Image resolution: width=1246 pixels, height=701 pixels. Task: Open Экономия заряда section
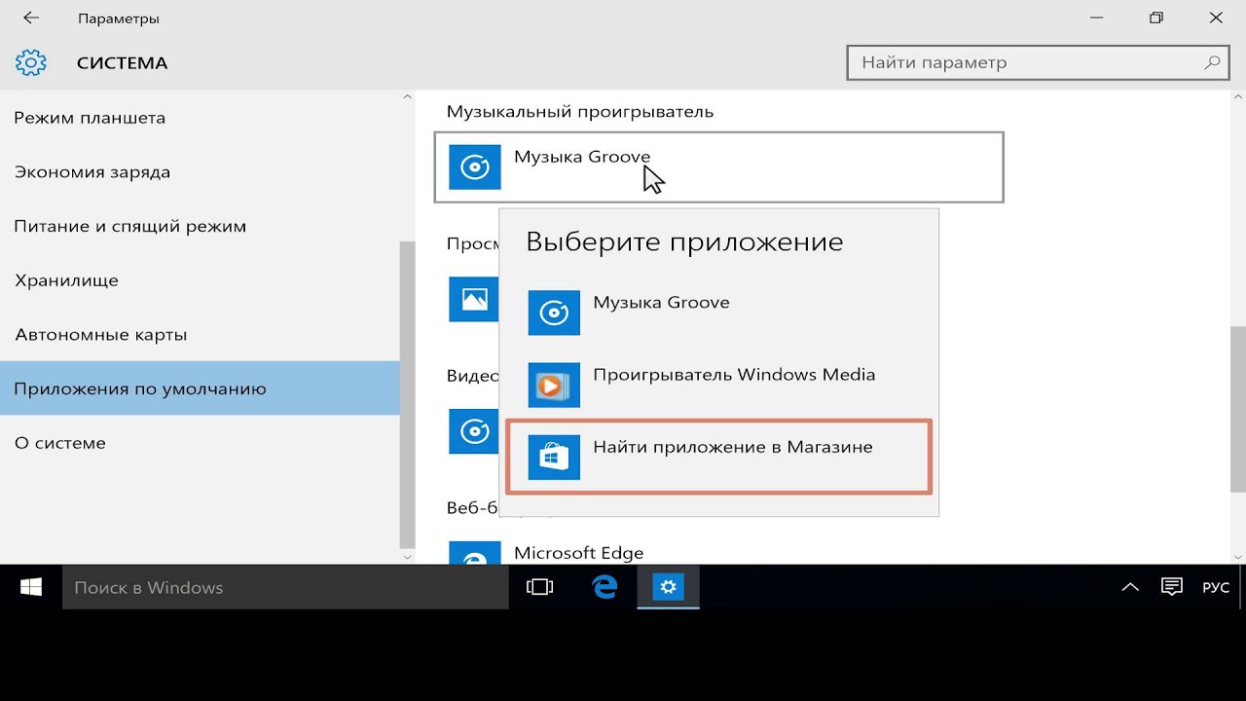(x=200, y=172)
